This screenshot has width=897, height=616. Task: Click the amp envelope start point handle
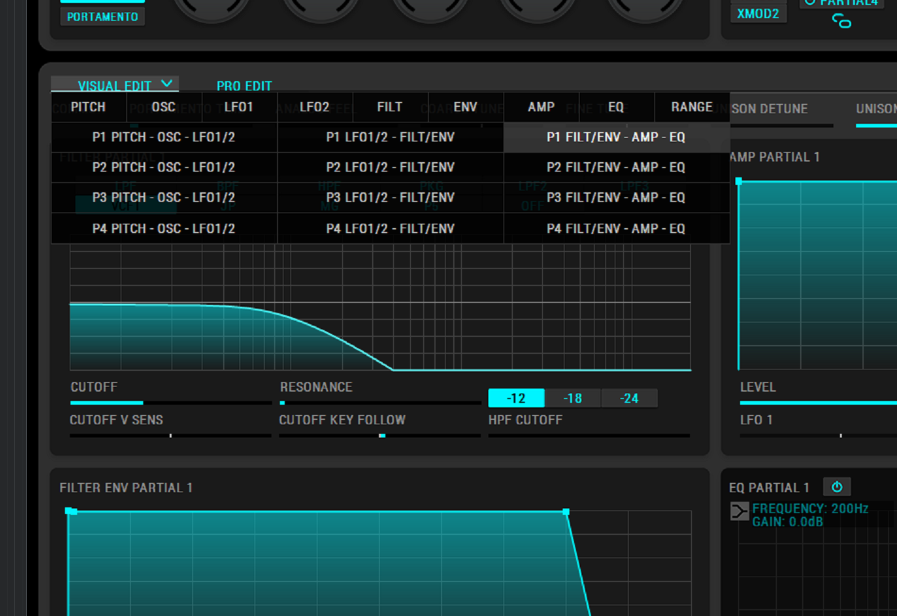coord(739,182)
